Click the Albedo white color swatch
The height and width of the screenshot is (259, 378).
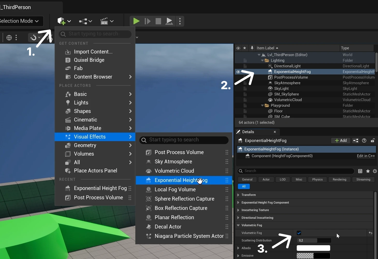coord(313,248)
